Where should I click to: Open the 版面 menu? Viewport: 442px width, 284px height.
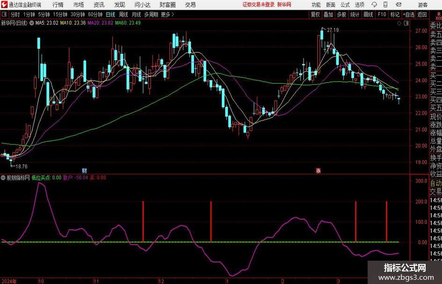tap(330, 5)
